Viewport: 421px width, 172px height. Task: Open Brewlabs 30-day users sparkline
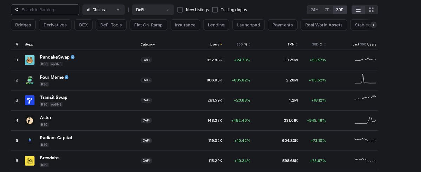point(365,160)
